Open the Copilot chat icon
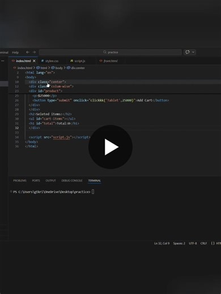 point(188,52)
